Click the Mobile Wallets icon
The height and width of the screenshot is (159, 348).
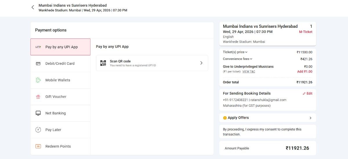coord(38,80)
